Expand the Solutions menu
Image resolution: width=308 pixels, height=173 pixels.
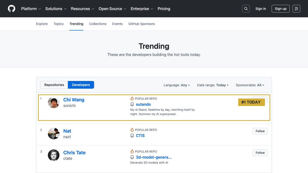pyautogui.click(x=56, y=9)
